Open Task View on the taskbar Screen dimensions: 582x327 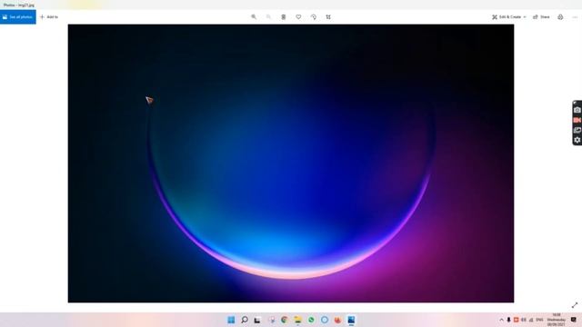[x=257, y=320]
